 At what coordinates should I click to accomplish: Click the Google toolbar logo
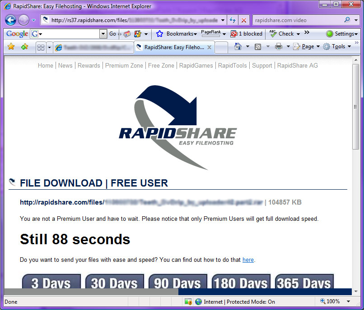tap(17, 34)
